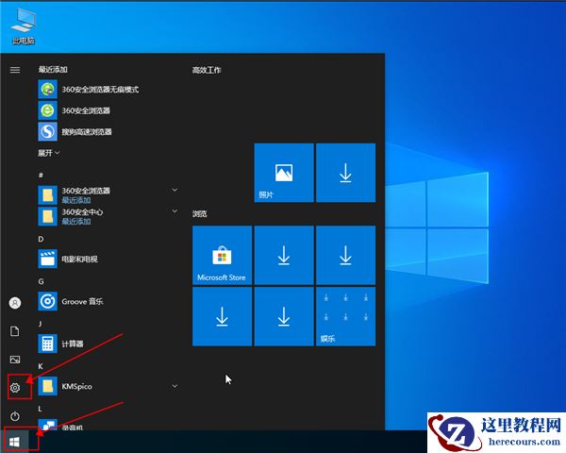Click the J letter section header
The width and height of the screenshot is (566, 453).
point(40,324)
